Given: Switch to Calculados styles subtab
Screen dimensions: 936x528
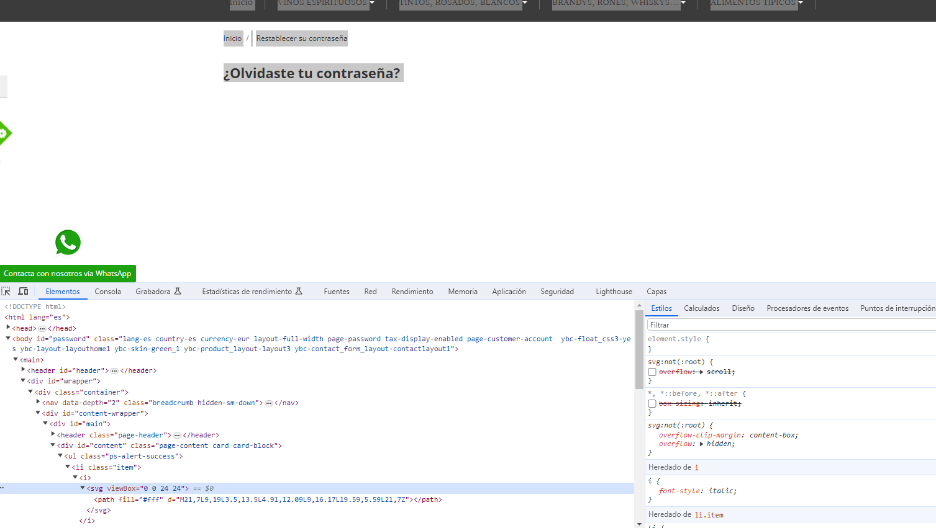Looking at the screenshot, I should (x=702, y=308).
